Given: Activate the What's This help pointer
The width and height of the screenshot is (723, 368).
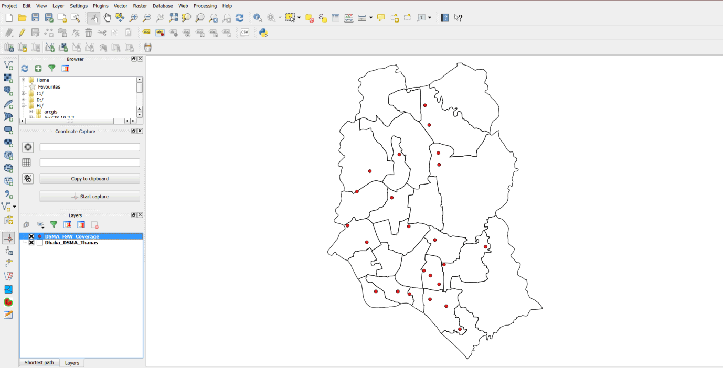Looking at the screenshot, I should (458, 18).
